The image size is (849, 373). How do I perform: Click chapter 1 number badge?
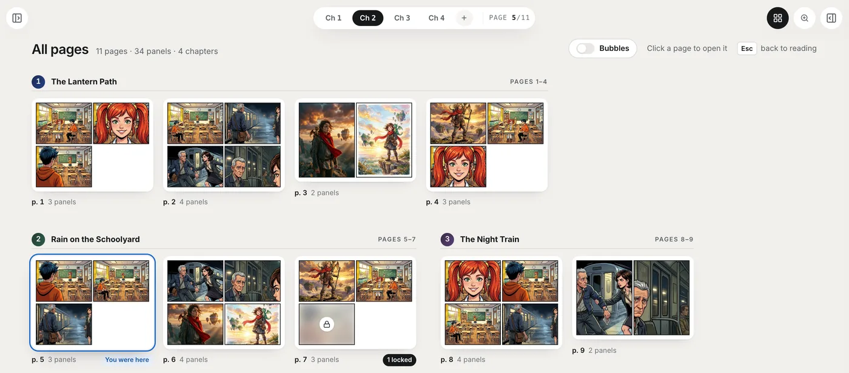[38, 81]
